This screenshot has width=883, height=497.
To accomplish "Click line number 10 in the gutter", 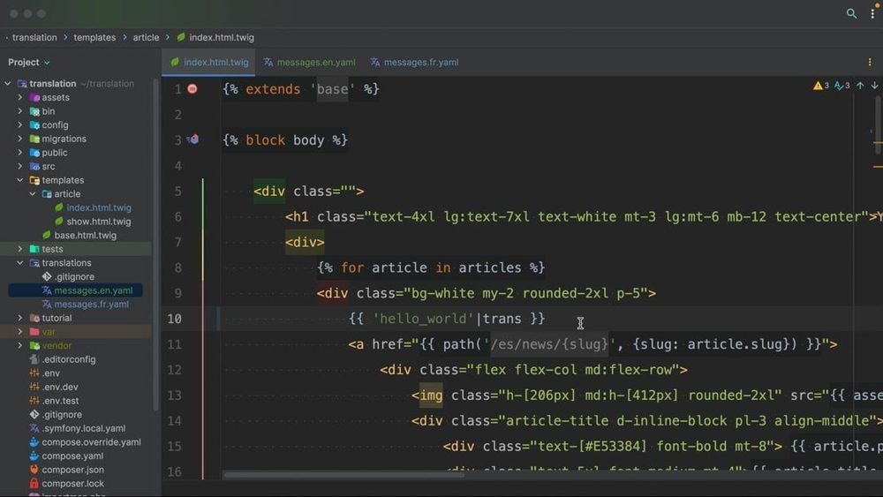I will [174, 319].
